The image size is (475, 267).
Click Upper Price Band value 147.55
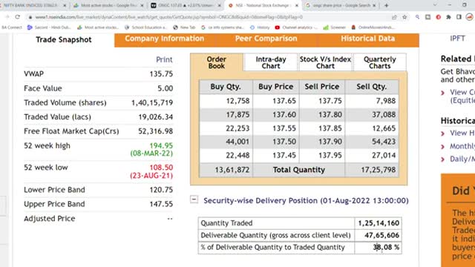161,205
